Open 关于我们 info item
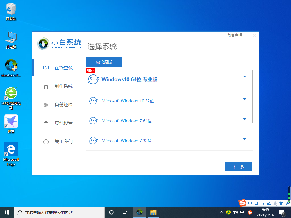Image resolution: width=291 pixels, height=218 pixels. pyautogui.click(x=63, y=142)
